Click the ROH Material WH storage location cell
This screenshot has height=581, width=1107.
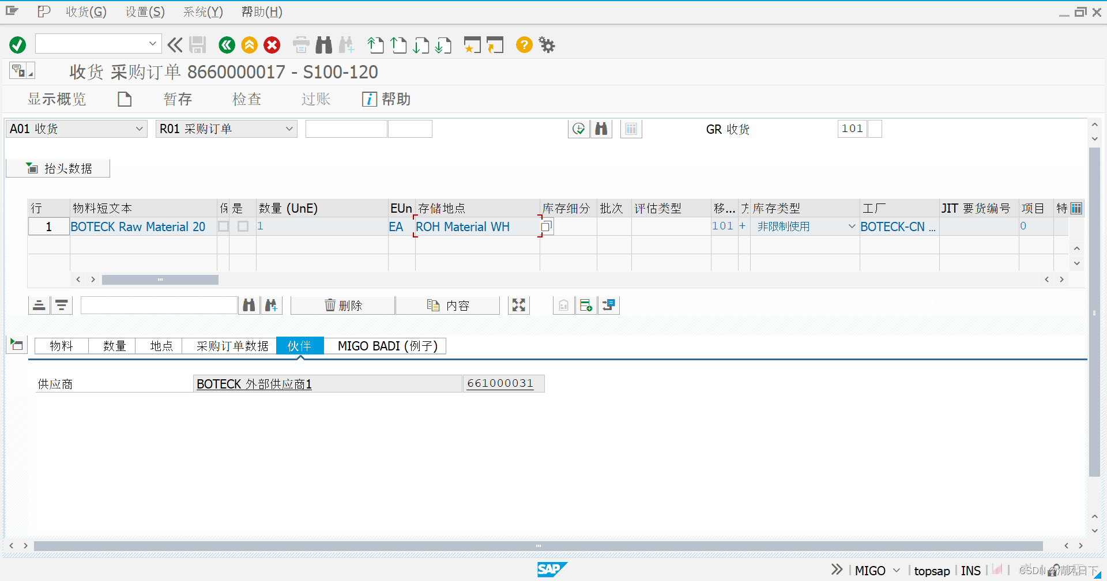pyautogui.click(x=477, y=227)
